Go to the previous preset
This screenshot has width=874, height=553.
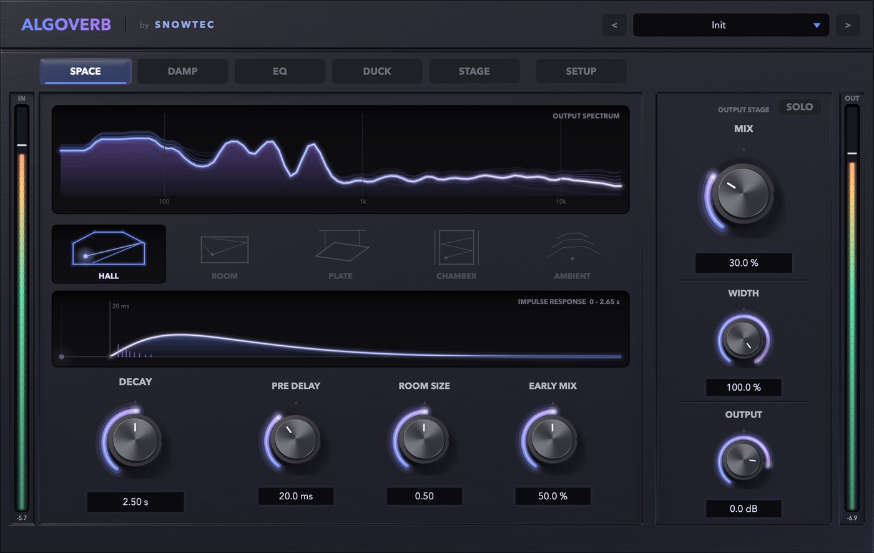tap(614, 25)
